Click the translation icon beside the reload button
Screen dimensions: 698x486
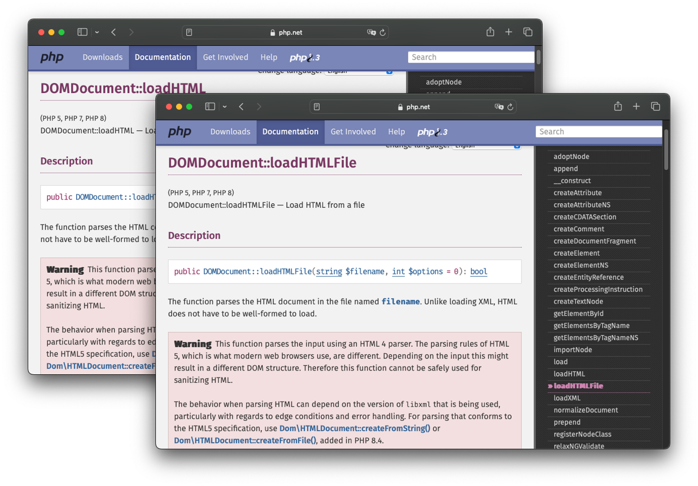tap(499, 106)
